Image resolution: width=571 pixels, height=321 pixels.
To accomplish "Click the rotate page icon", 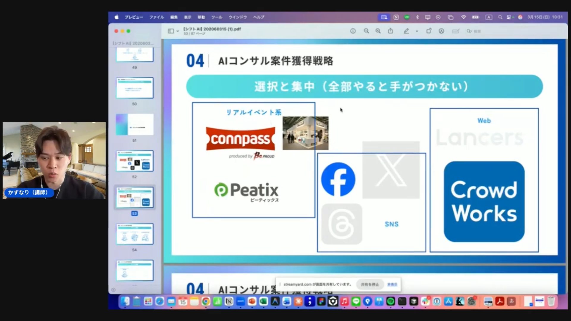I will click(429, 31).
